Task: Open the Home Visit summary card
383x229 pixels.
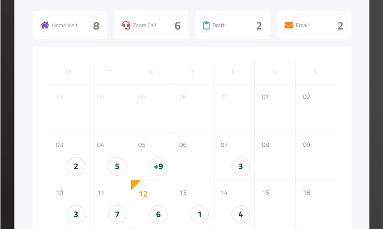Action: [x=70, y=25]
